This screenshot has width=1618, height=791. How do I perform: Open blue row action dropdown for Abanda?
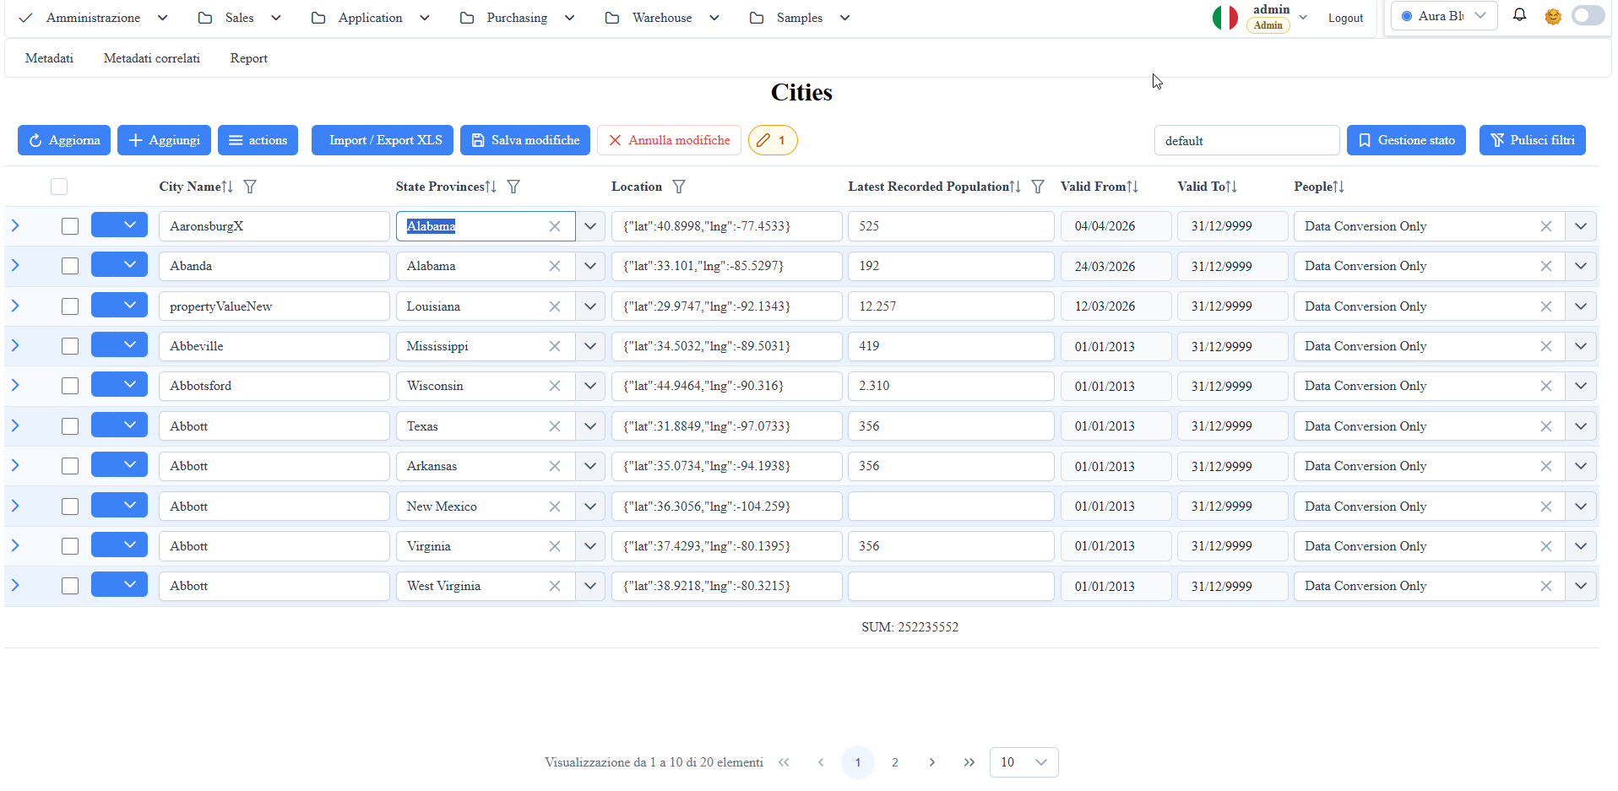119,265
